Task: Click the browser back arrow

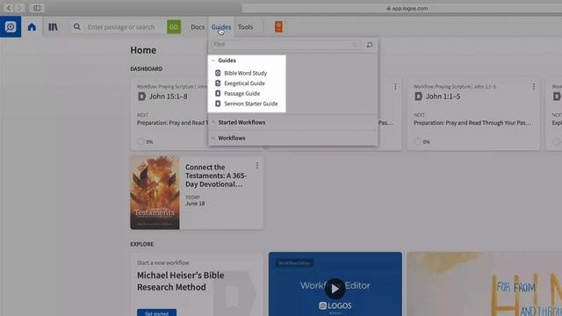Action: (x=9, y=8)
